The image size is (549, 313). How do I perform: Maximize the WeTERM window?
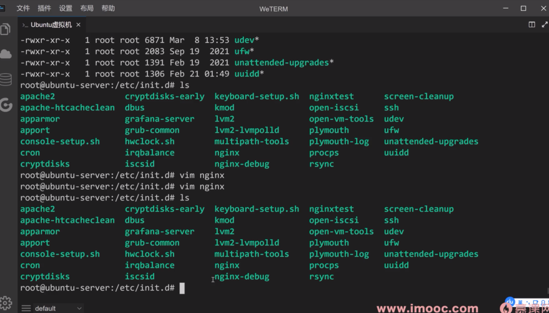tap(524, 8)
